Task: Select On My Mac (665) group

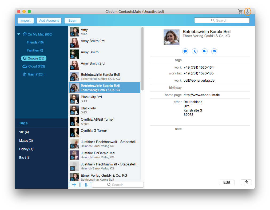Action: pos(40,34)
